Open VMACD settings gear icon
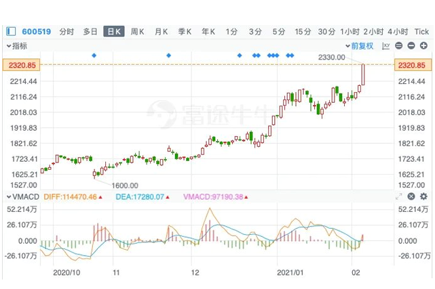 (x=423, y=196)
